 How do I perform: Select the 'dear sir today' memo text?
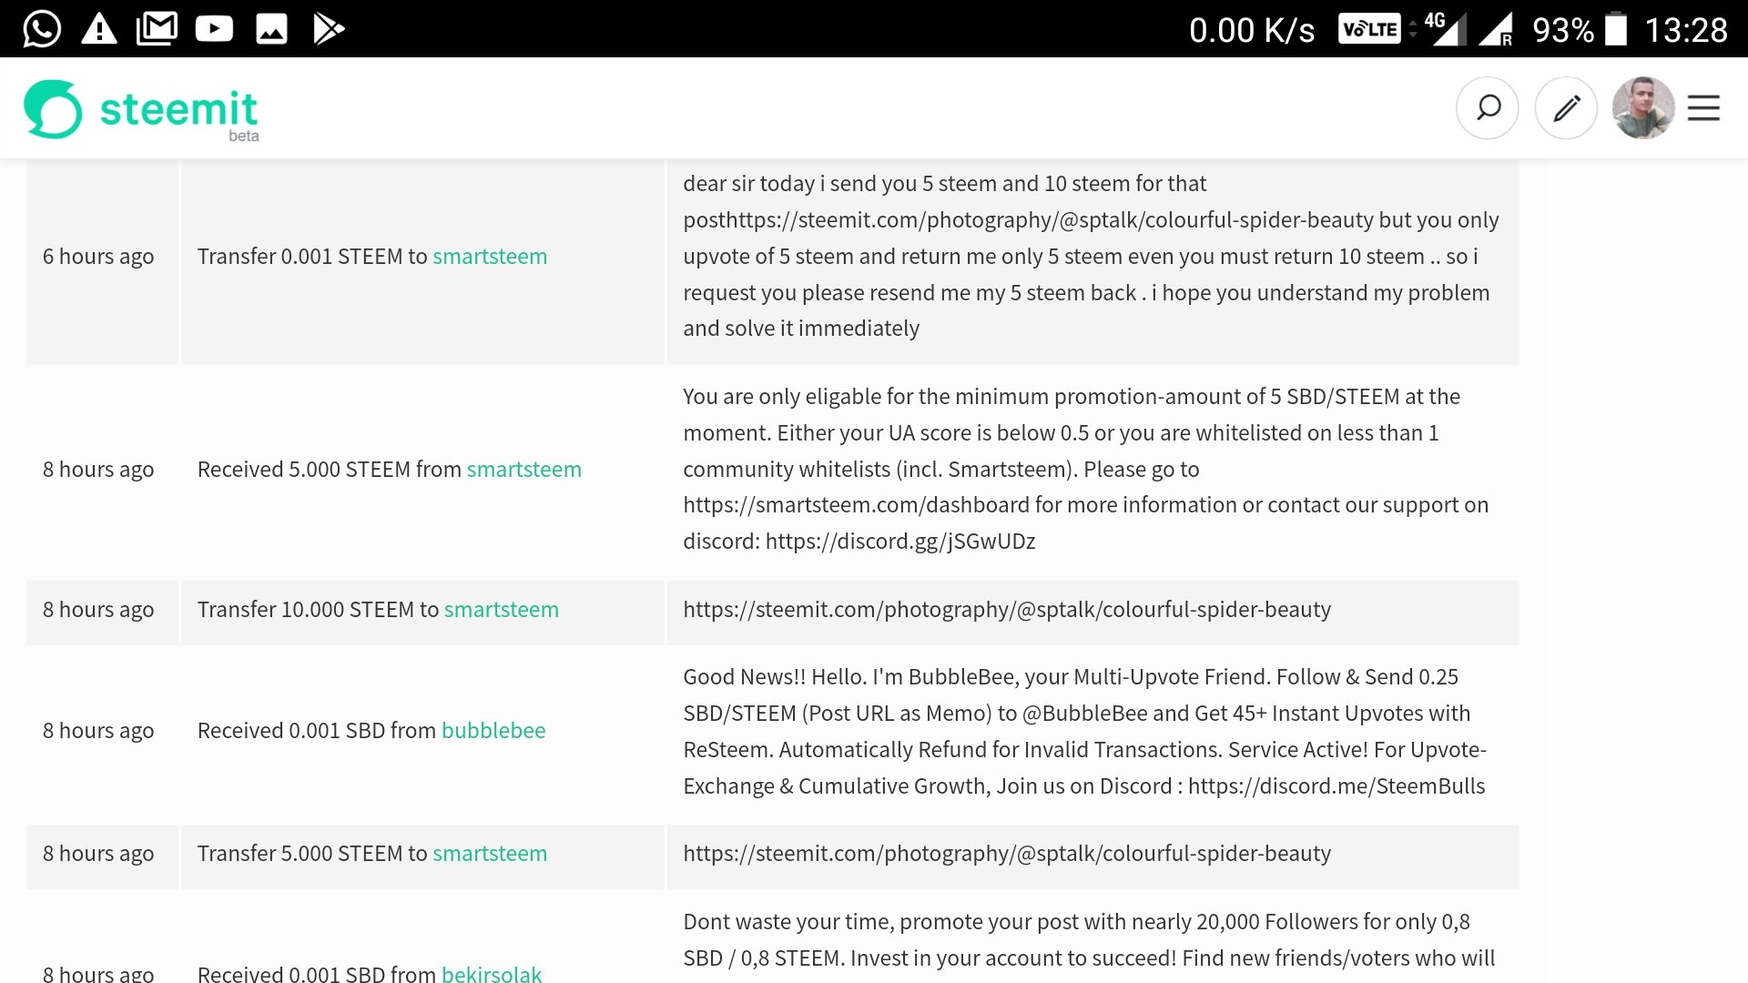tap(1091, 256)
